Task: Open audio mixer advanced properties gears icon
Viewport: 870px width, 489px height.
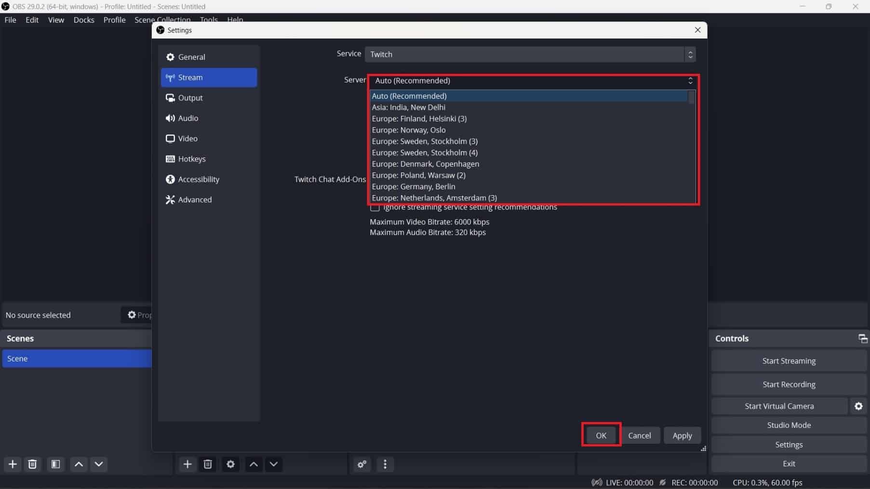Action: pos(362,464)
